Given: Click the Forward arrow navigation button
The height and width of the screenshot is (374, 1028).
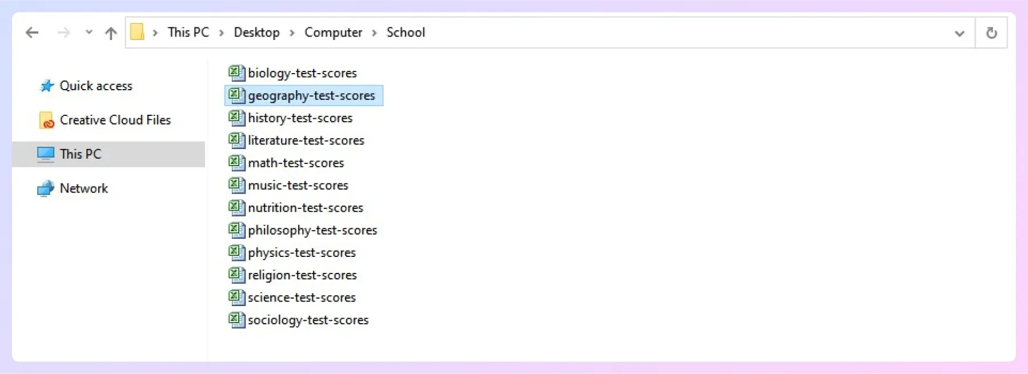Looking at the screenshot, I should point(63,33).
